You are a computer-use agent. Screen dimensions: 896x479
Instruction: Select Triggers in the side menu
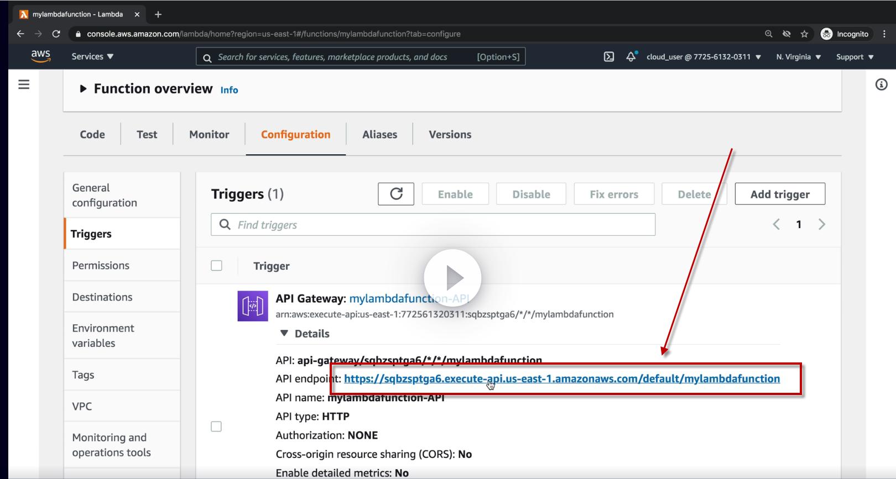pos(122,234)
